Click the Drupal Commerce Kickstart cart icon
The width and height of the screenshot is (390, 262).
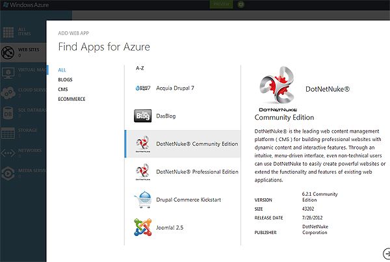click(x=143, y=200)
